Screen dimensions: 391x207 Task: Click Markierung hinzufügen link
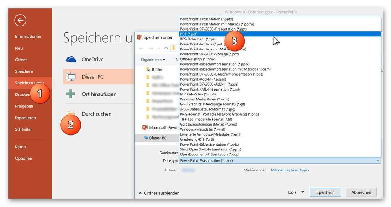[290, 170]
